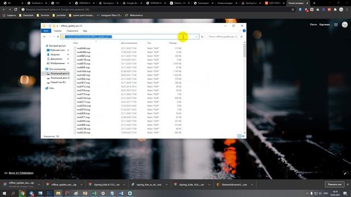Open Quick Access toolbar customize arrow
The image size is (351, 197).
57,26
